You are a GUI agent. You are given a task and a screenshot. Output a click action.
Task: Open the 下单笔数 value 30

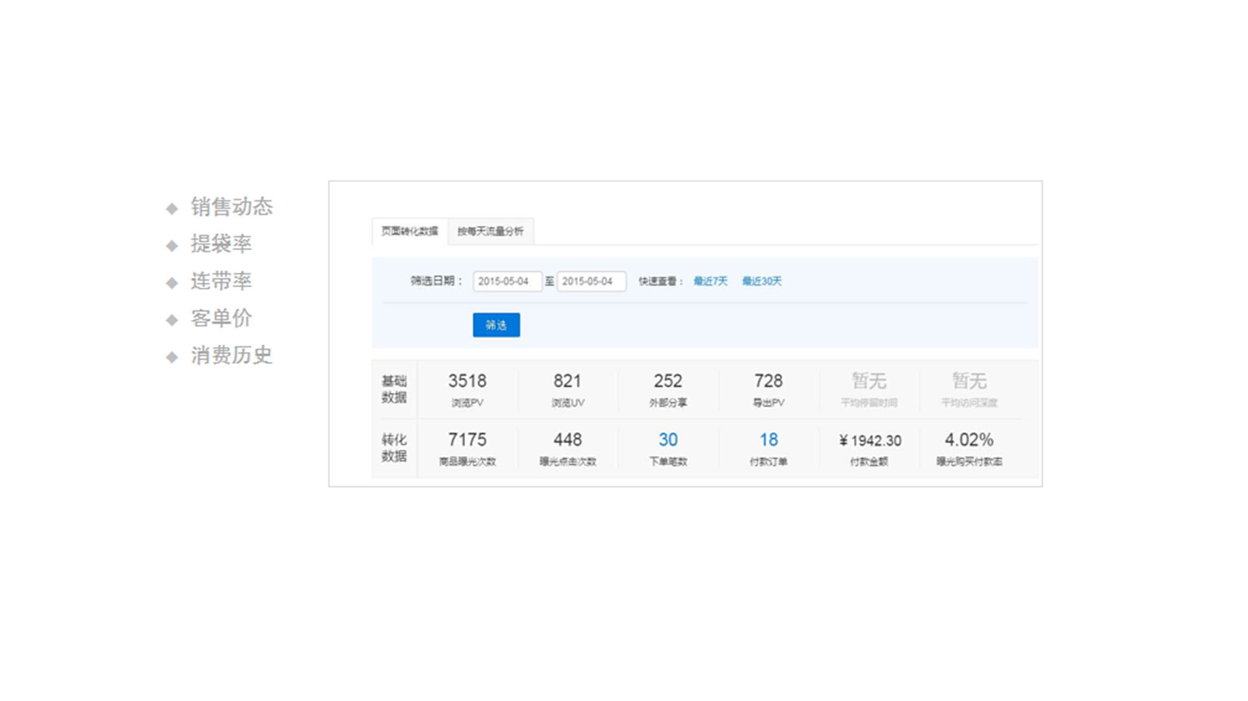pos(667,440)
